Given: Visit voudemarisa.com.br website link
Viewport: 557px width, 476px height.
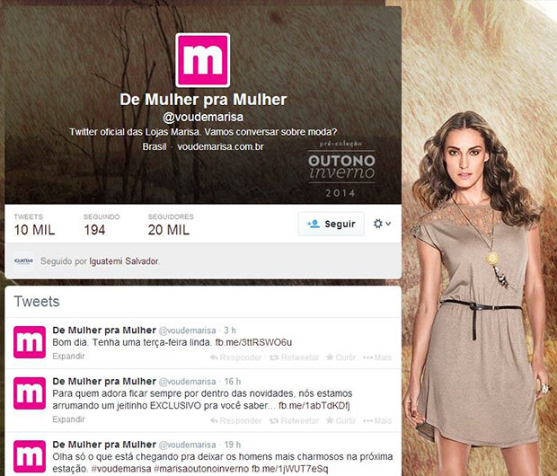Looking at the screenshot, I should 220,146.
